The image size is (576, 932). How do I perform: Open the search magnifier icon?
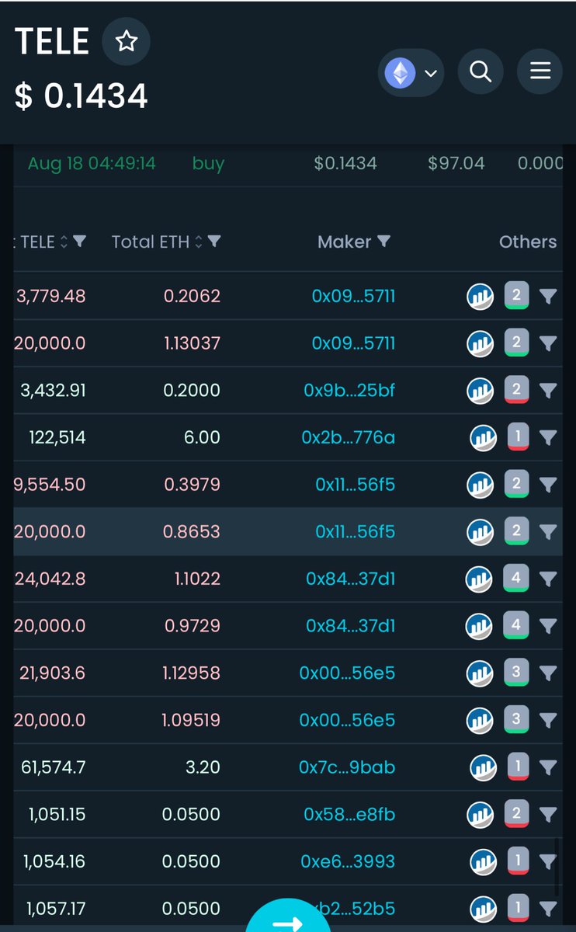click(x=481, y=72)
